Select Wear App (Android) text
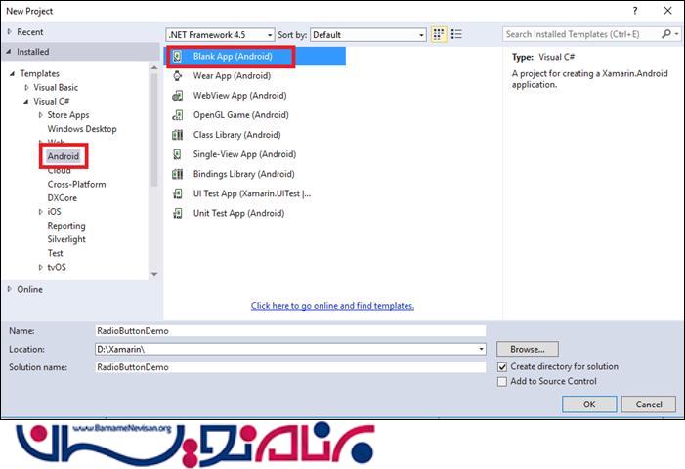 [x=232, y=76]
